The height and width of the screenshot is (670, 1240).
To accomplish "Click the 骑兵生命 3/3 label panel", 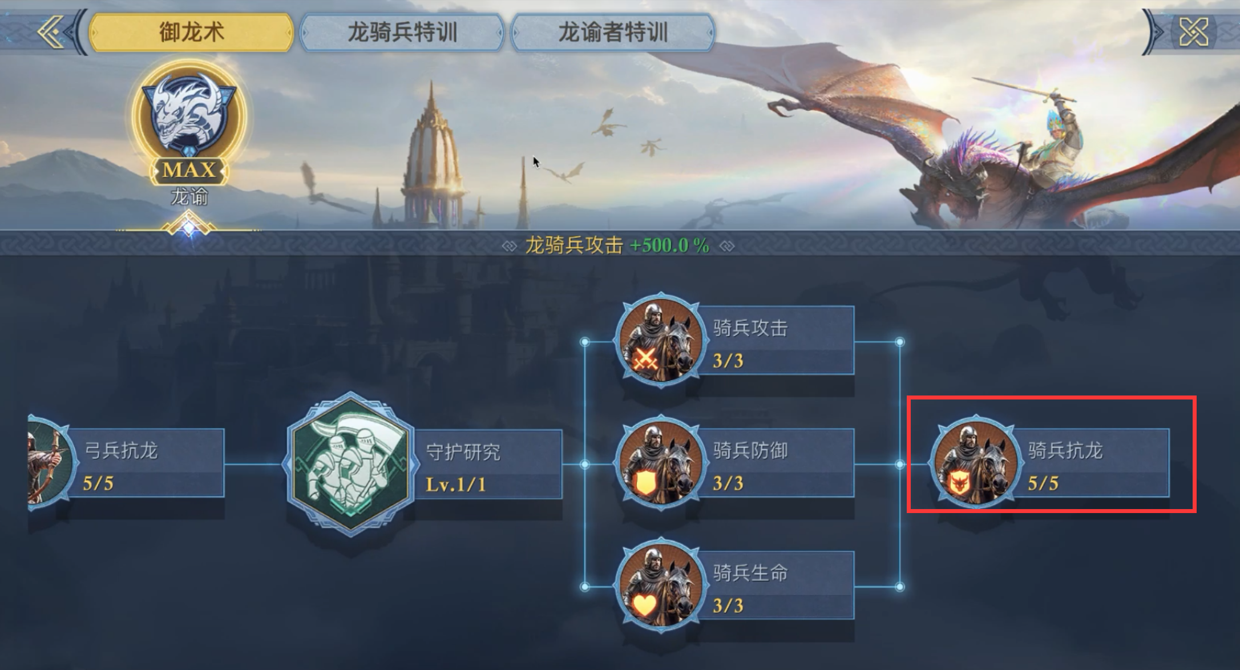I will [x=778, y=585].
